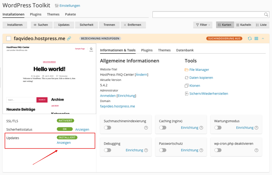Click Bezeichnung hinzufügen label

click(100, 38)
